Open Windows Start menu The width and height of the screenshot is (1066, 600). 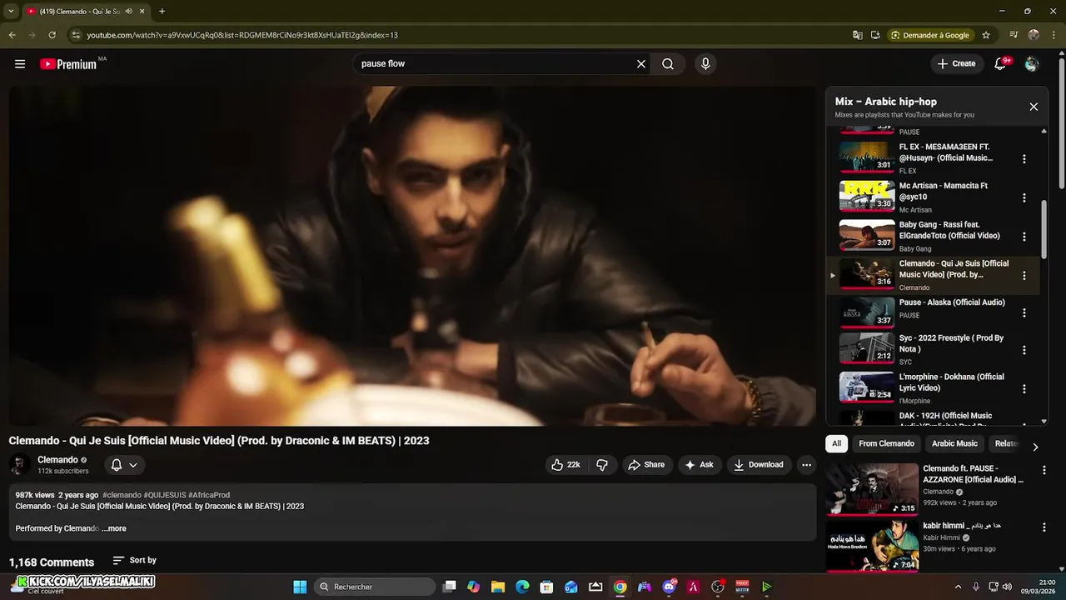300,587
